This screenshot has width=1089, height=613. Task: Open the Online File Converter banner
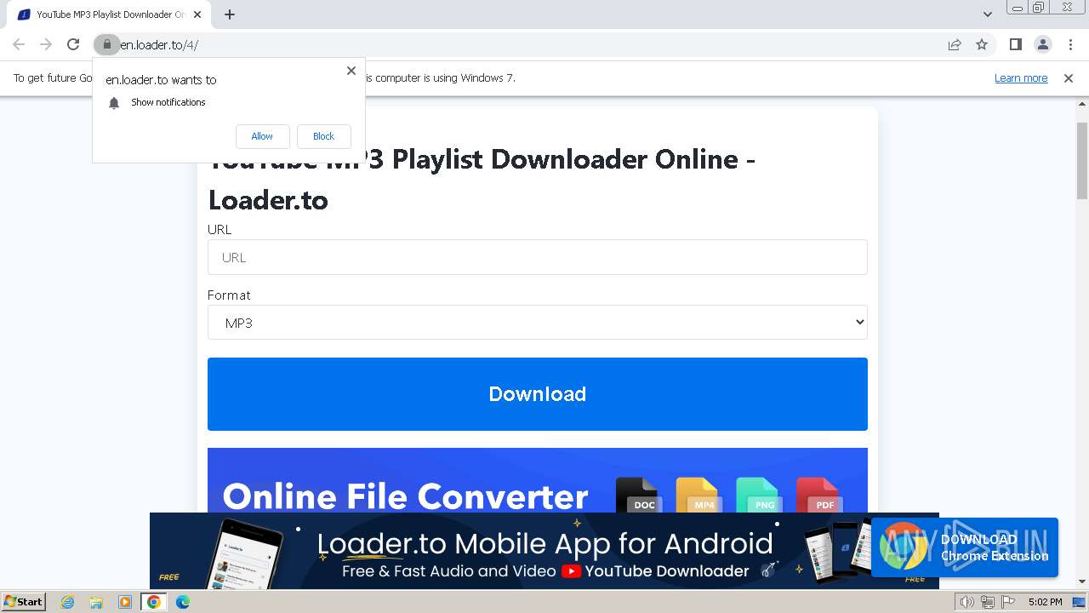click(x=538, y=480)
